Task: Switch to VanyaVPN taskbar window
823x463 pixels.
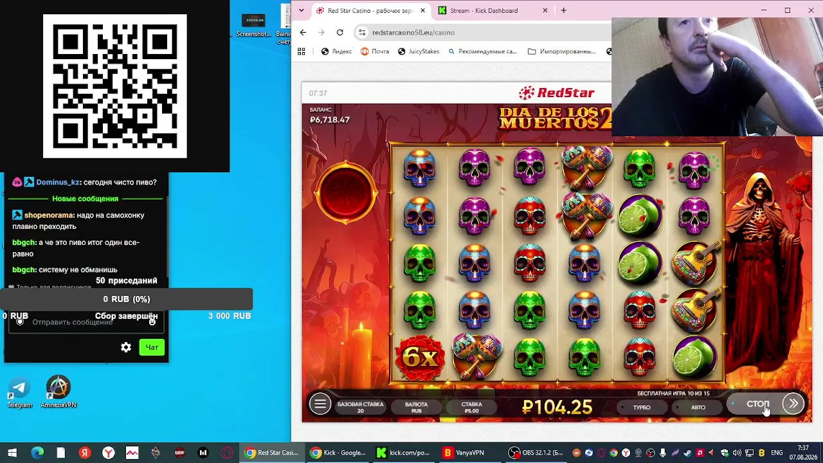Action: pos(468,453)
